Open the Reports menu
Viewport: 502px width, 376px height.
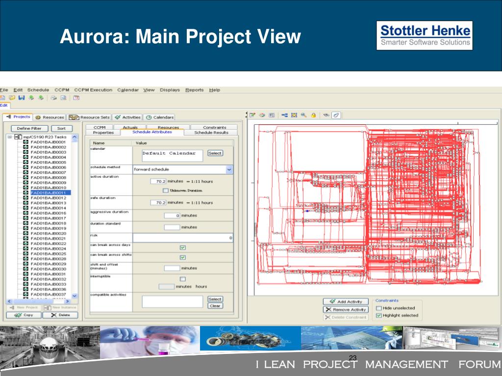coord(194,90)
